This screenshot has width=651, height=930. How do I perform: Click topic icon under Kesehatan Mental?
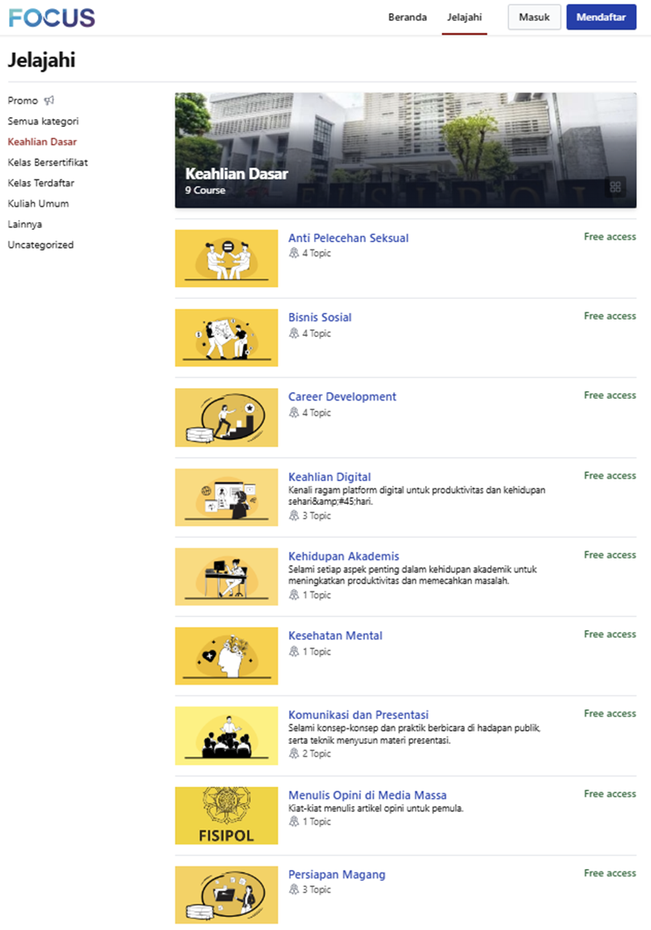[x=294, y=652]
